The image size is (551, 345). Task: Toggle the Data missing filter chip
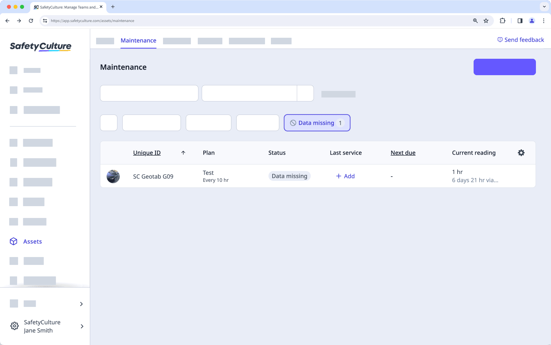pos(317,123)
